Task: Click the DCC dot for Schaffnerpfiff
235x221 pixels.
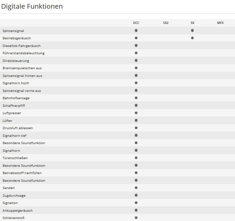Action: 136,106
